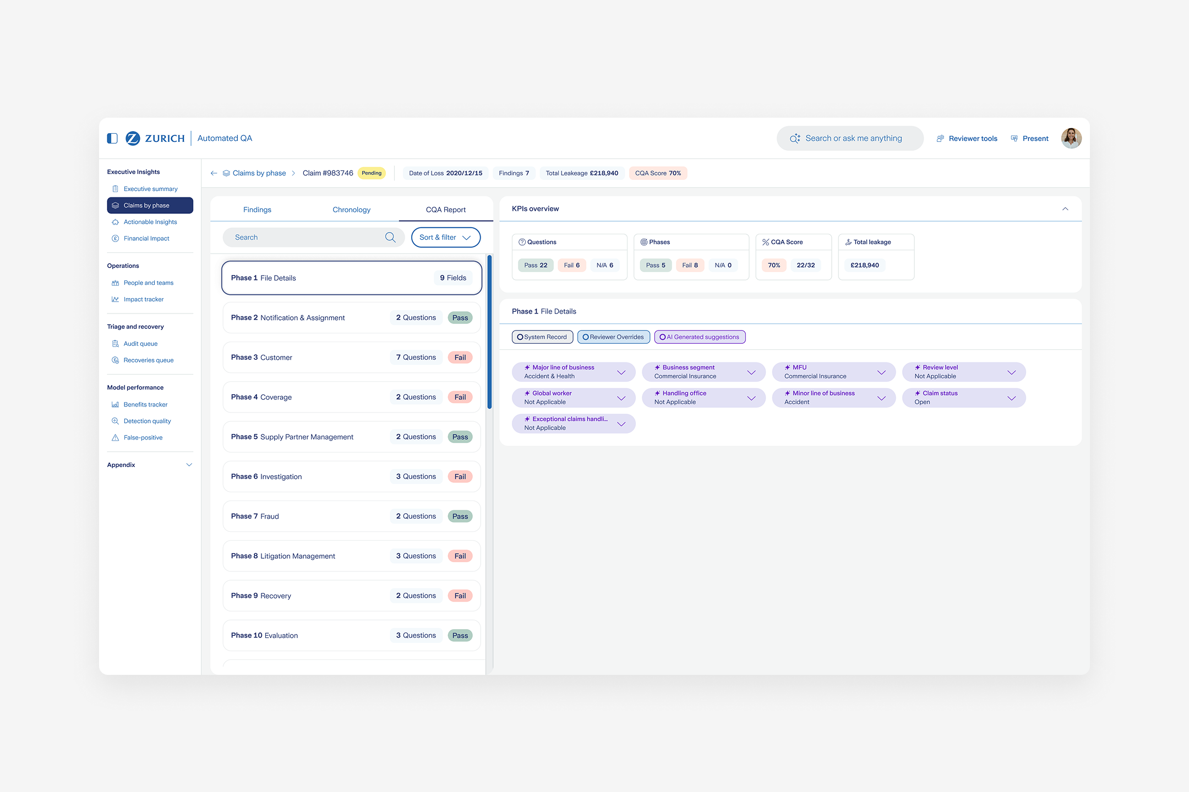Open Actionable Insights sidebar item
Image resolution: width=1189 pixels, height=792 pixels.
(150, 222)
